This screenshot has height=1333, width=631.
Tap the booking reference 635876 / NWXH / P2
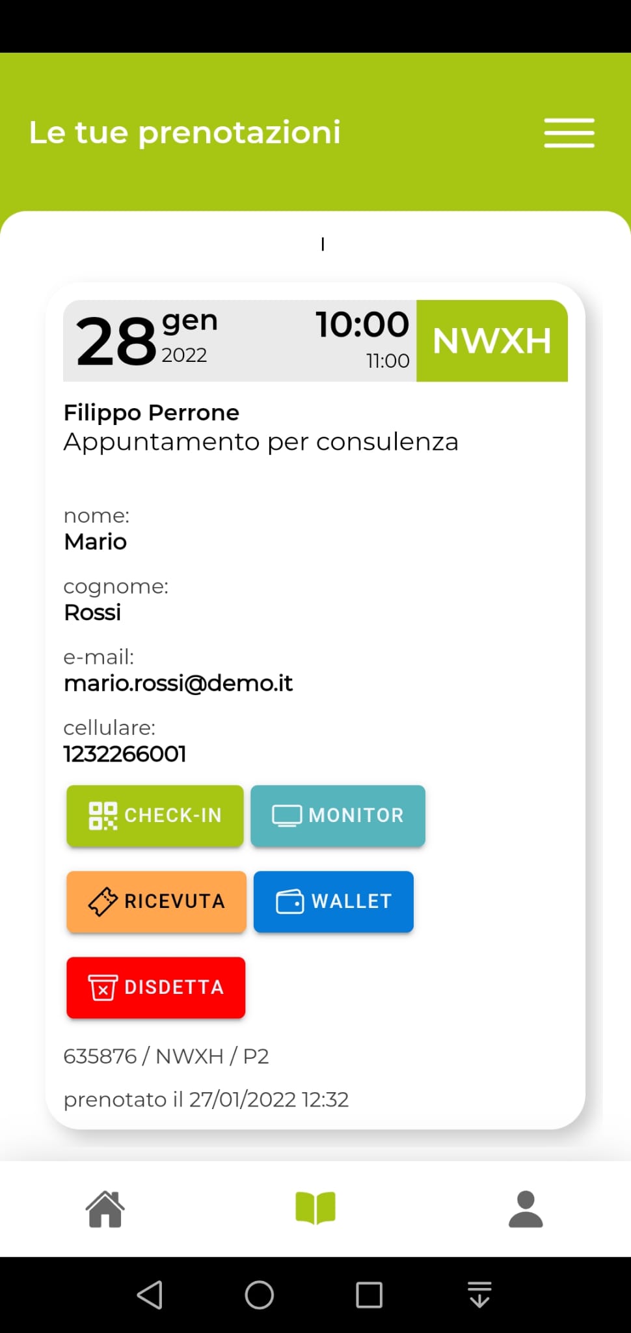click(166, 1056)
